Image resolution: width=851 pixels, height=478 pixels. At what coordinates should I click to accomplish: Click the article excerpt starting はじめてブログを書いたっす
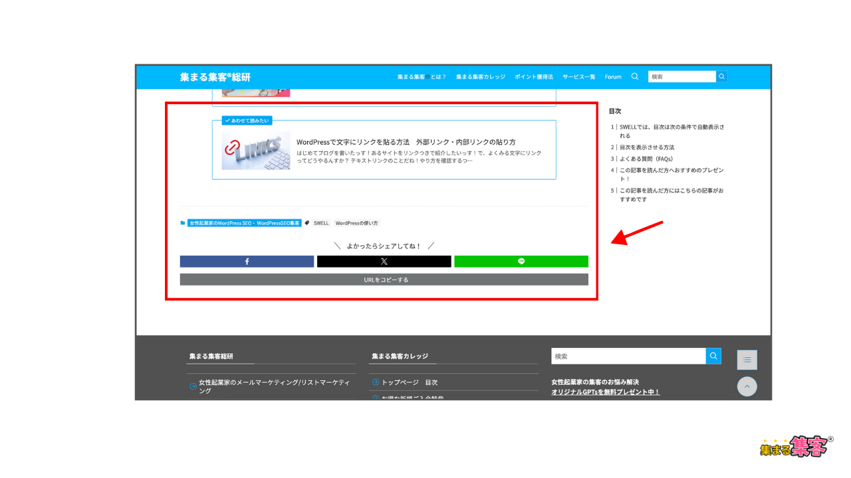click(419, 157)
